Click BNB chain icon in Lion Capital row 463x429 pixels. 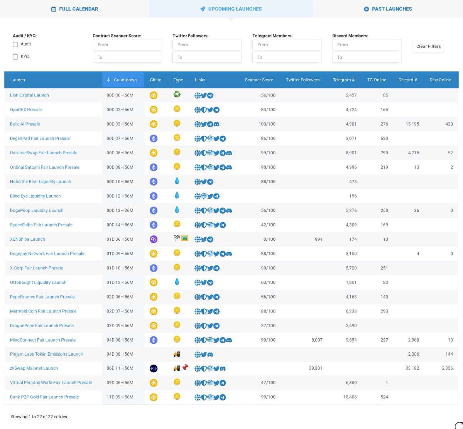pyautogui.click(x=154, y=95)
